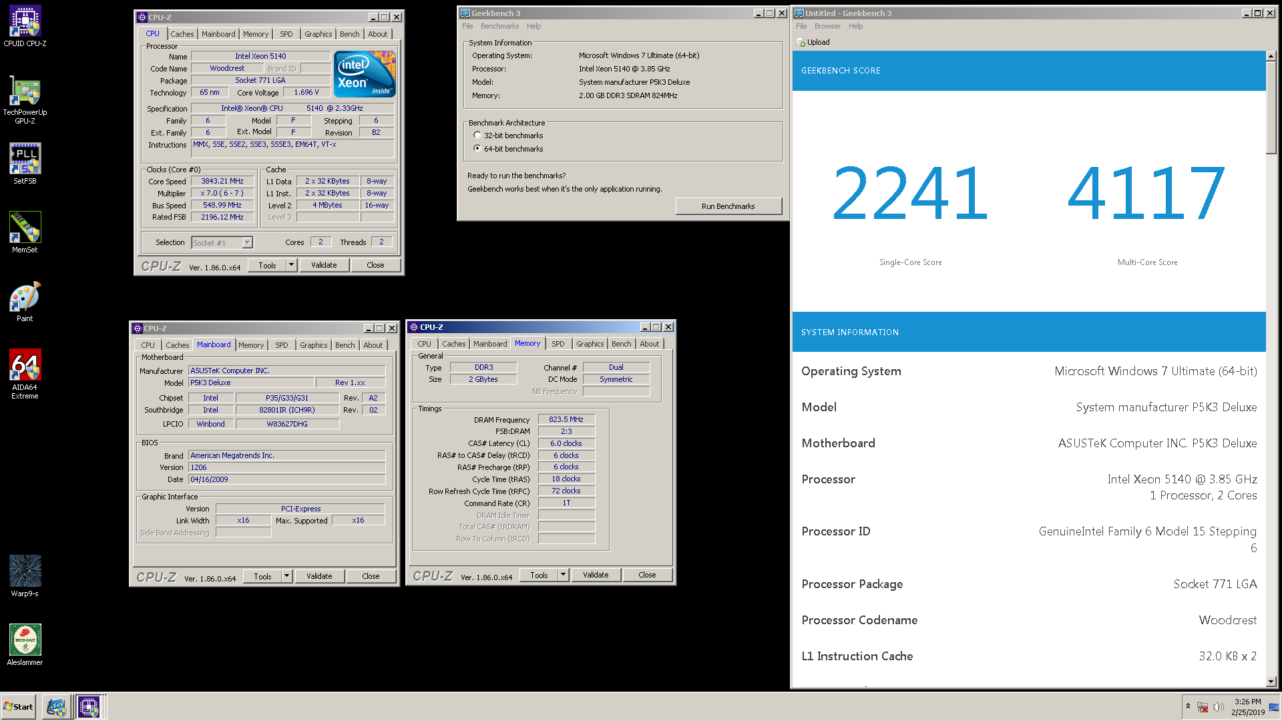This screenshot has height=721, width=1282.
Task: Click CPU-Z Mainboard window title icon
Action: pyautogui.click(x=138, y=328)
